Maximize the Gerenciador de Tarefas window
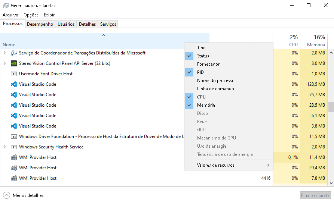 (309, 5)
